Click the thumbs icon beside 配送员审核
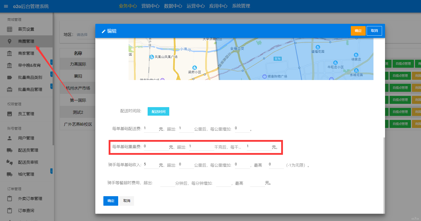This screenshot has width=421, height=221. click(x=10, y=162)
